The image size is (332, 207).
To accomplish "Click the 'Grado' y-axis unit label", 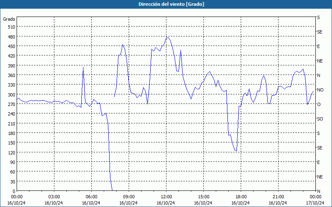I will tap(9, 19).
